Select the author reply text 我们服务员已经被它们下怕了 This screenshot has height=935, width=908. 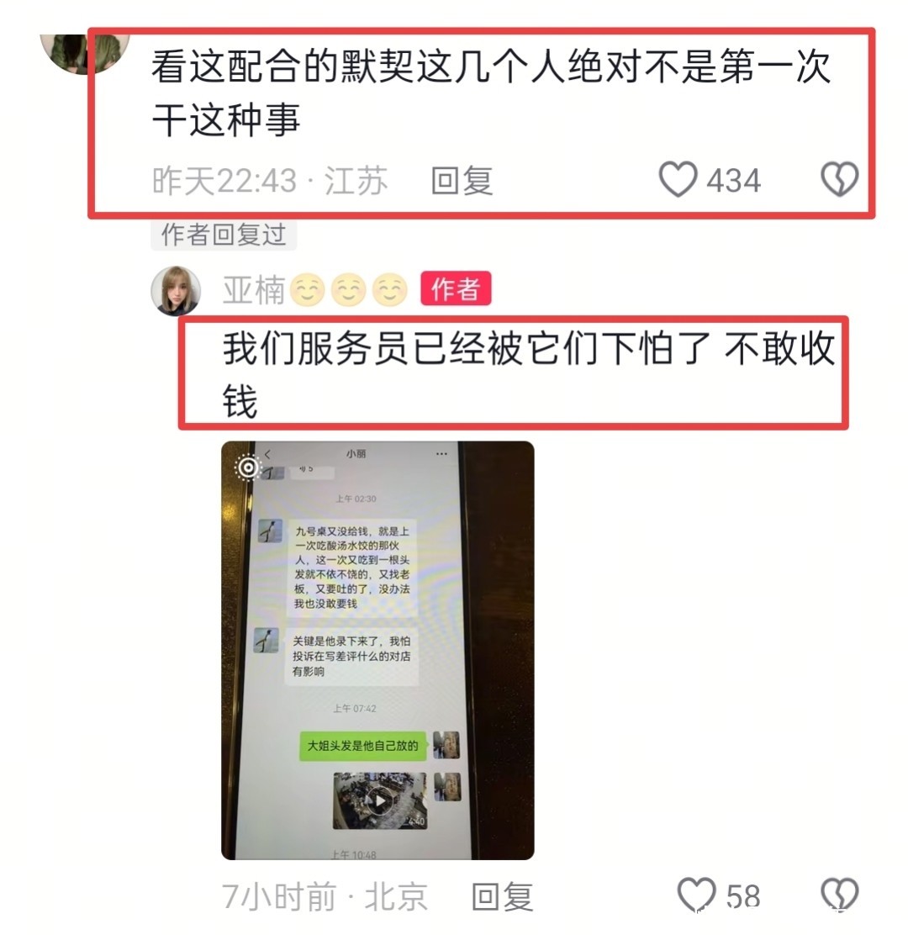click(x=467, y=348)
